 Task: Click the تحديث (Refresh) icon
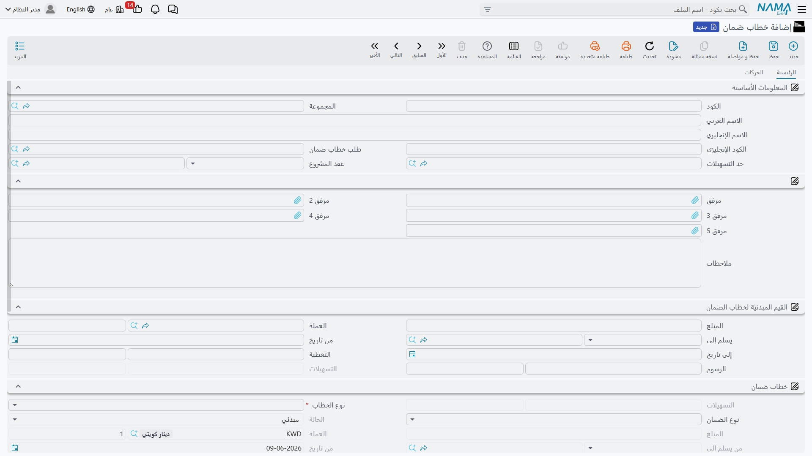click(650, 46)
